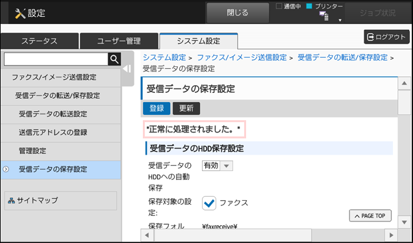Click the sitemap icon

tap(11, 201)
